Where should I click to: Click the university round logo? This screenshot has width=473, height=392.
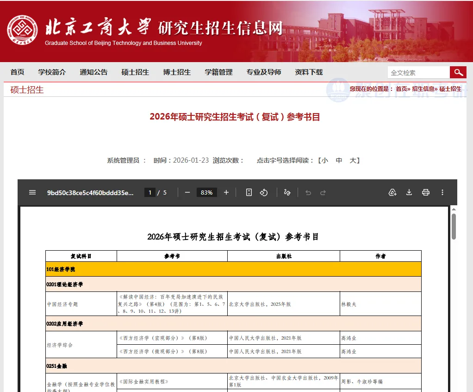coord(22,30)
